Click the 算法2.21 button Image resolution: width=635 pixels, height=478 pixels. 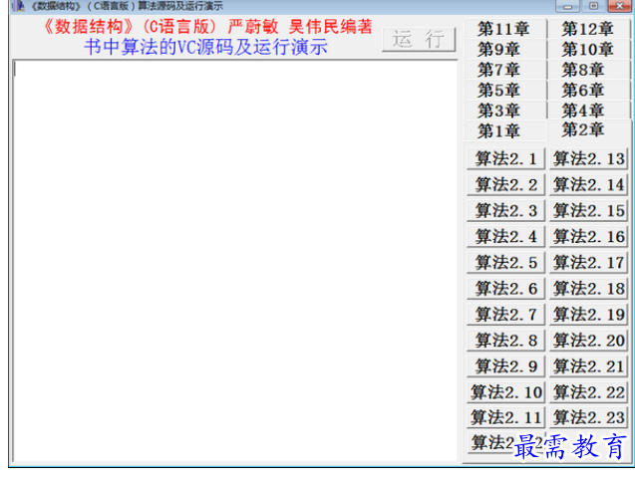pyautogui.click(x=588, y=366)
